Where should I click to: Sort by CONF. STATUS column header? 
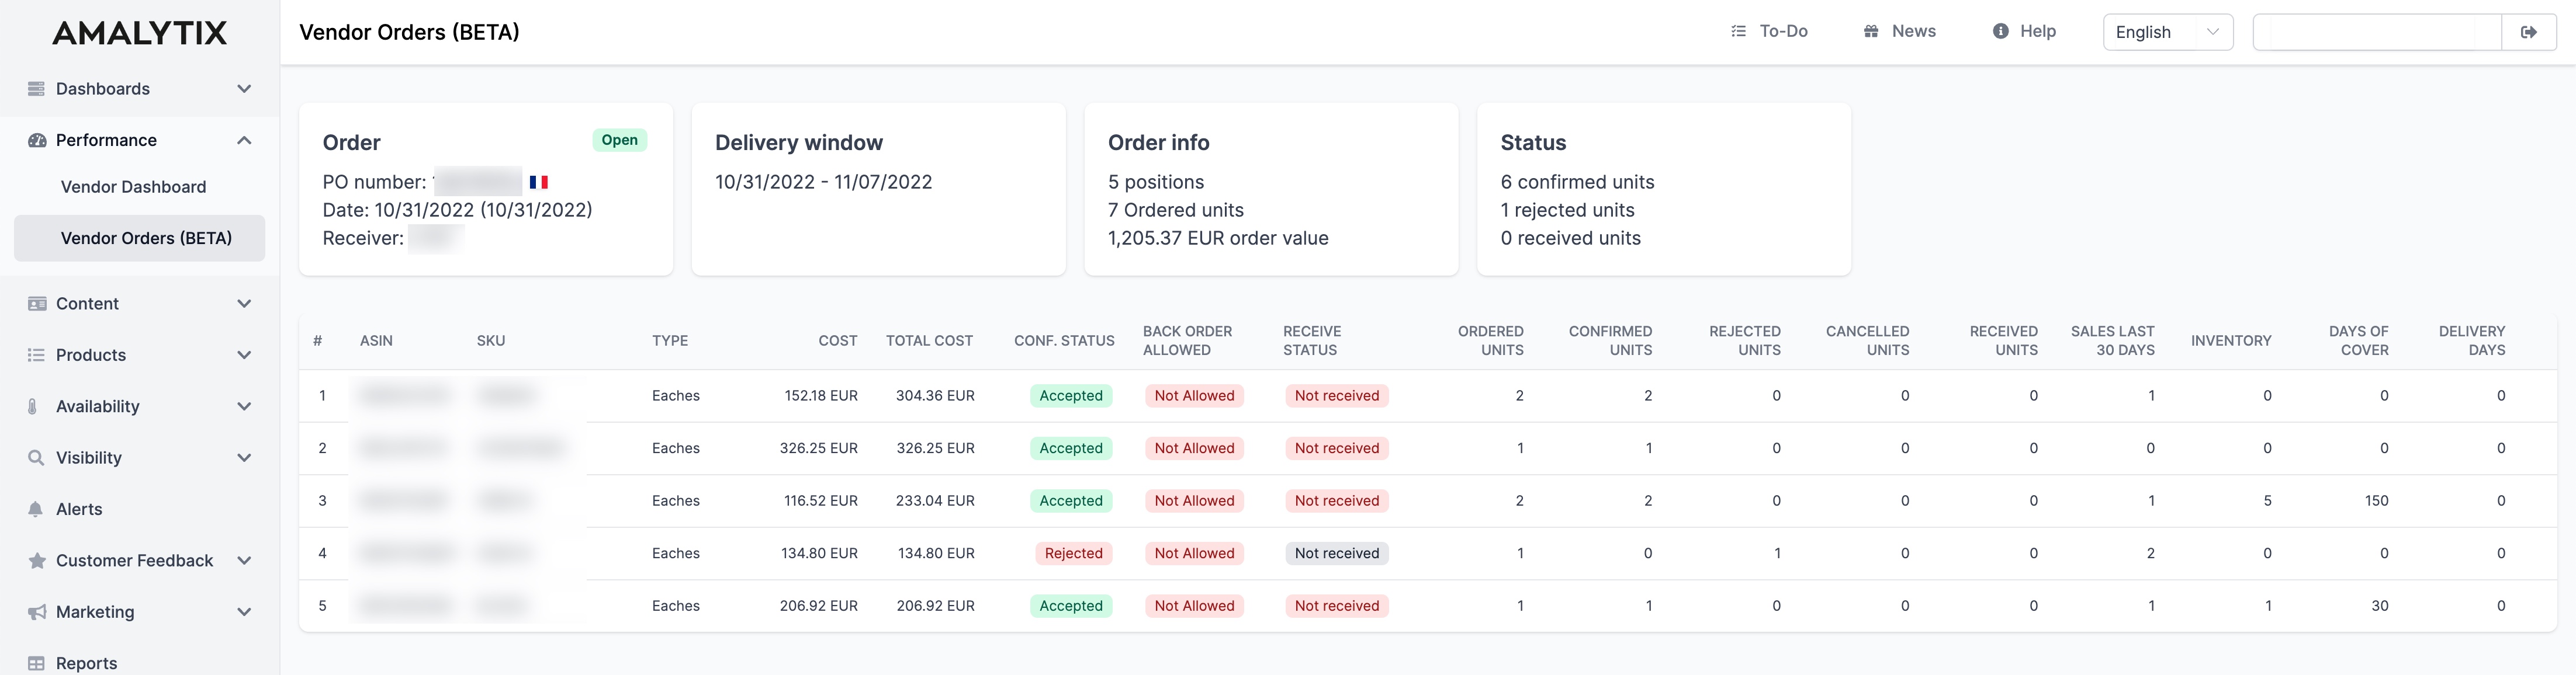pos(1064,340)
